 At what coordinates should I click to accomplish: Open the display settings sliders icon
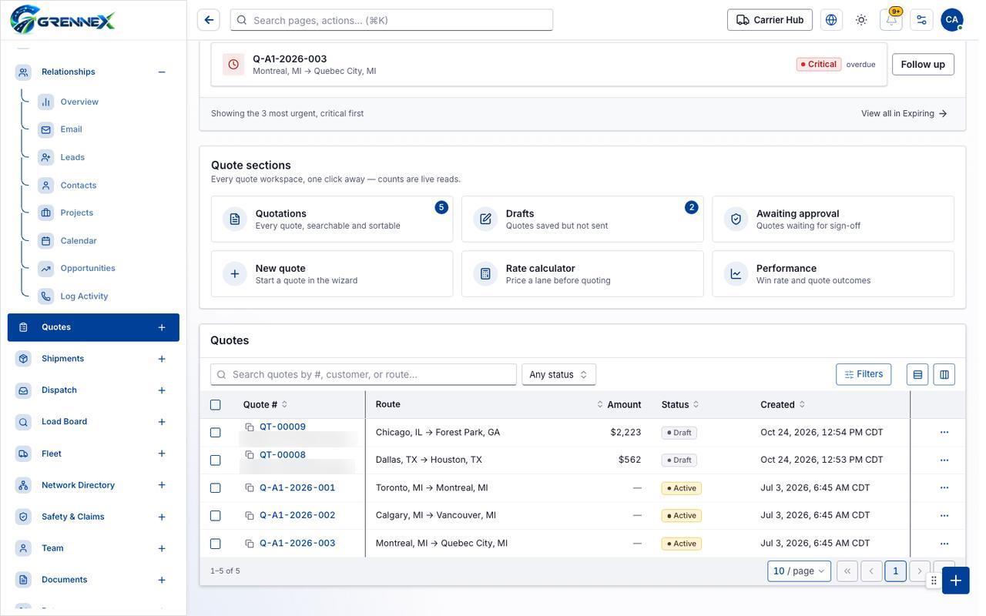coord(921,20)
